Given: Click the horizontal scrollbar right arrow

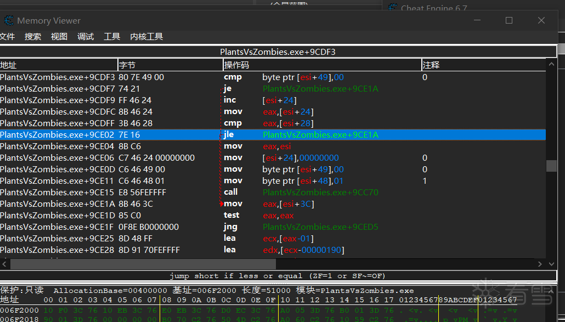Looking at the screenshot, I should tap(540, 264).
